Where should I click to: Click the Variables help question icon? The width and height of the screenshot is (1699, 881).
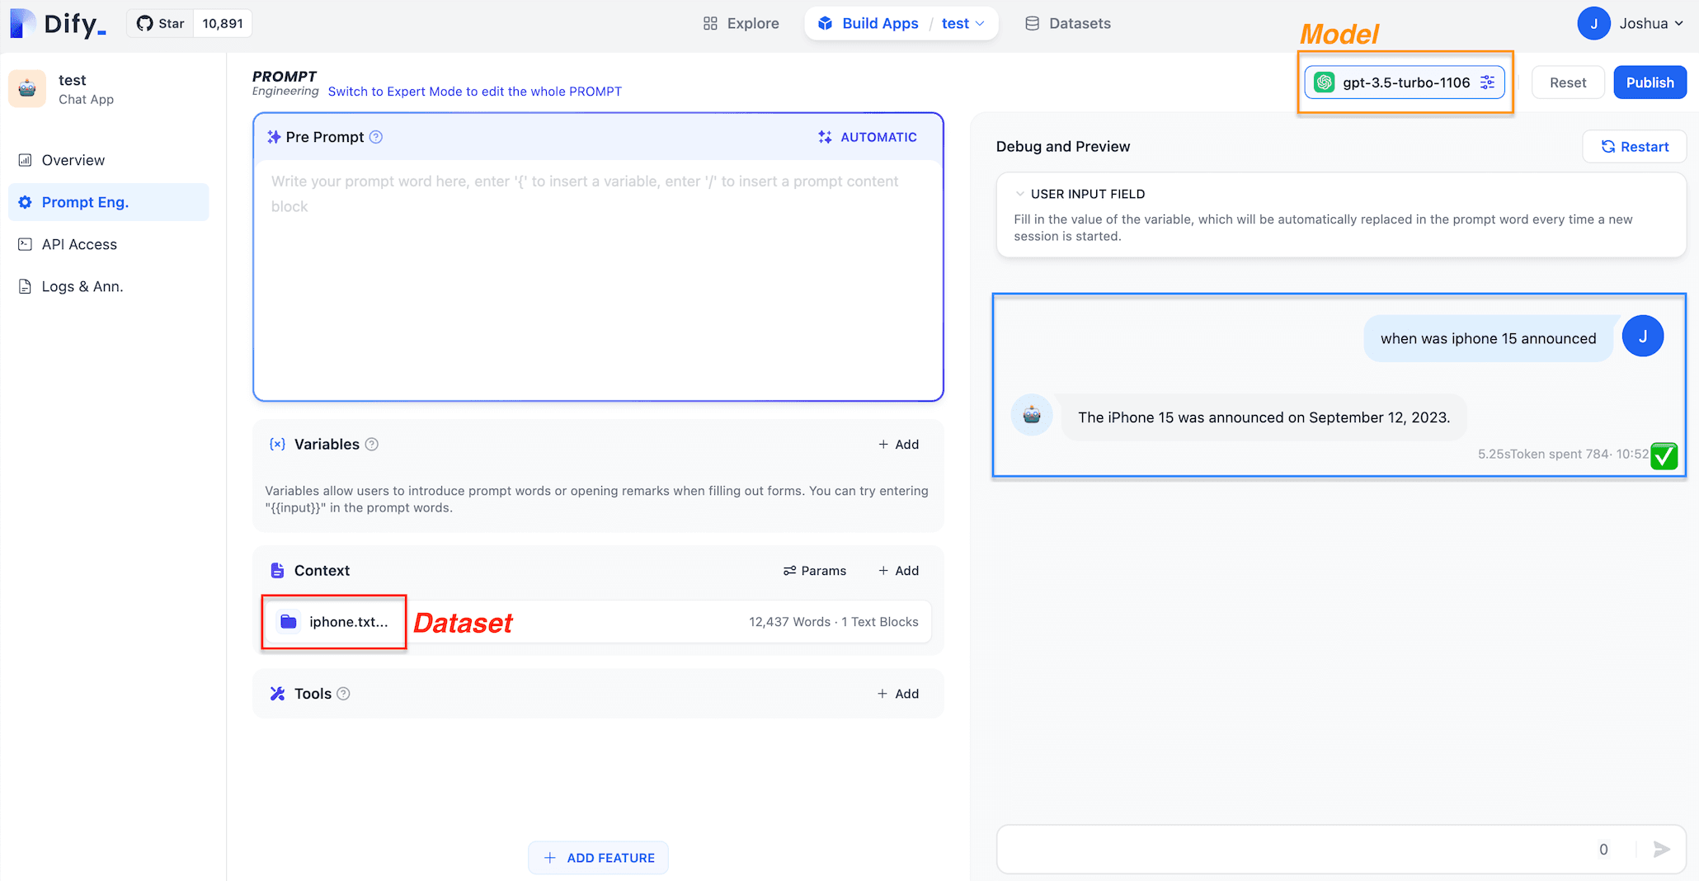pyautogui.click(x=372, y=445)
